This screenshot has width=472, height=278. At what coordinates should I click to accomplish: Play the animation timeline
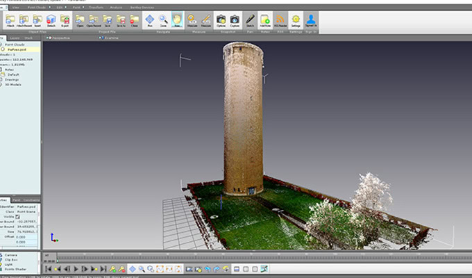(x=76, y=269)
